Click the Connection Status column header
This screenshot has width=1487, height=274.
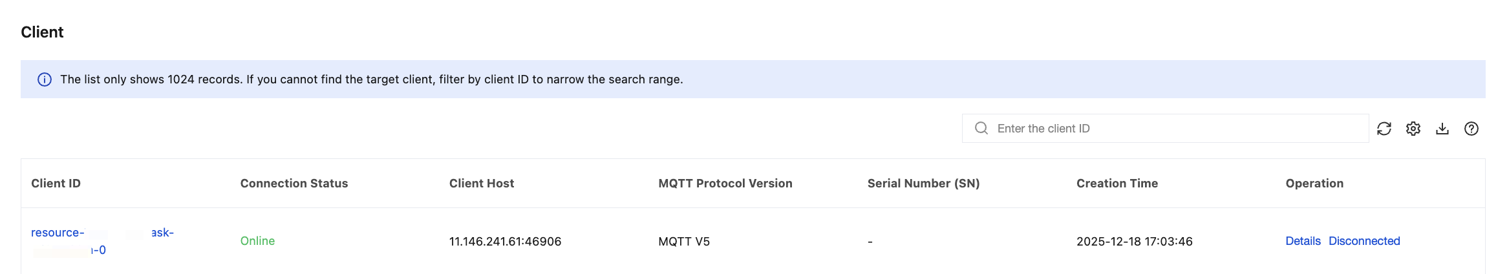(x=294, y=184)
